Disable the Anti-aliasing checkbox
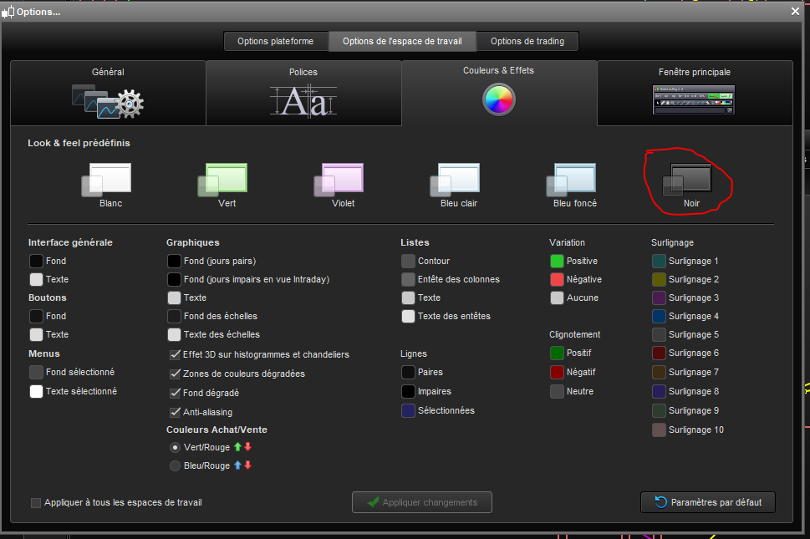Screen dimensions: 810x539 [175, 412]
